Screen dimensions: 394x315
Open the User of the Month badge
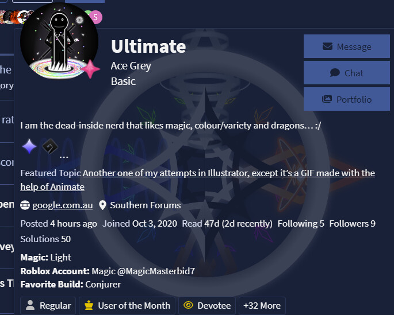point(127,306)
